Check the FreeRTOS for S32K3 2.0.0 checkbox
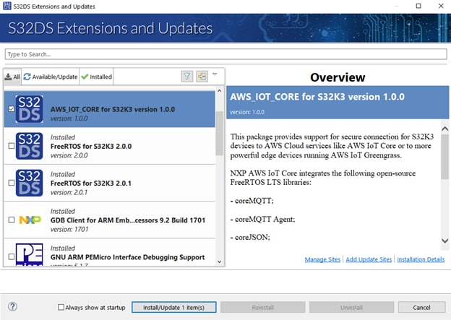This screenshot has height=320, width=451. tap(10, 146)
